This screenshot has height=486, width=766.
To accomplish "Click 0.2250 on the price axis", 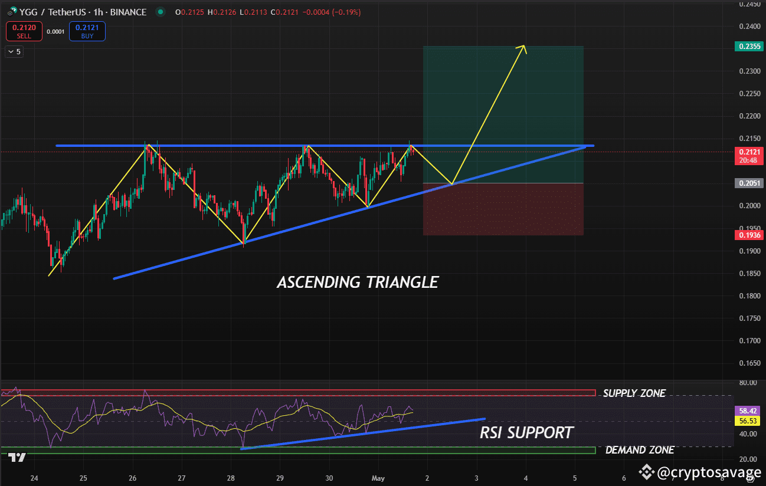I will (748, 94).
